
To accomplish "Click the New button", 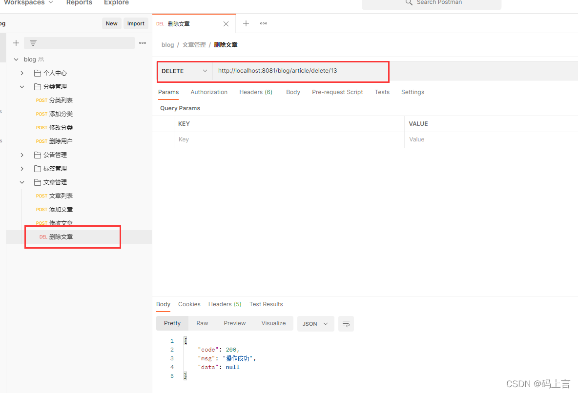I will (112, 23).
